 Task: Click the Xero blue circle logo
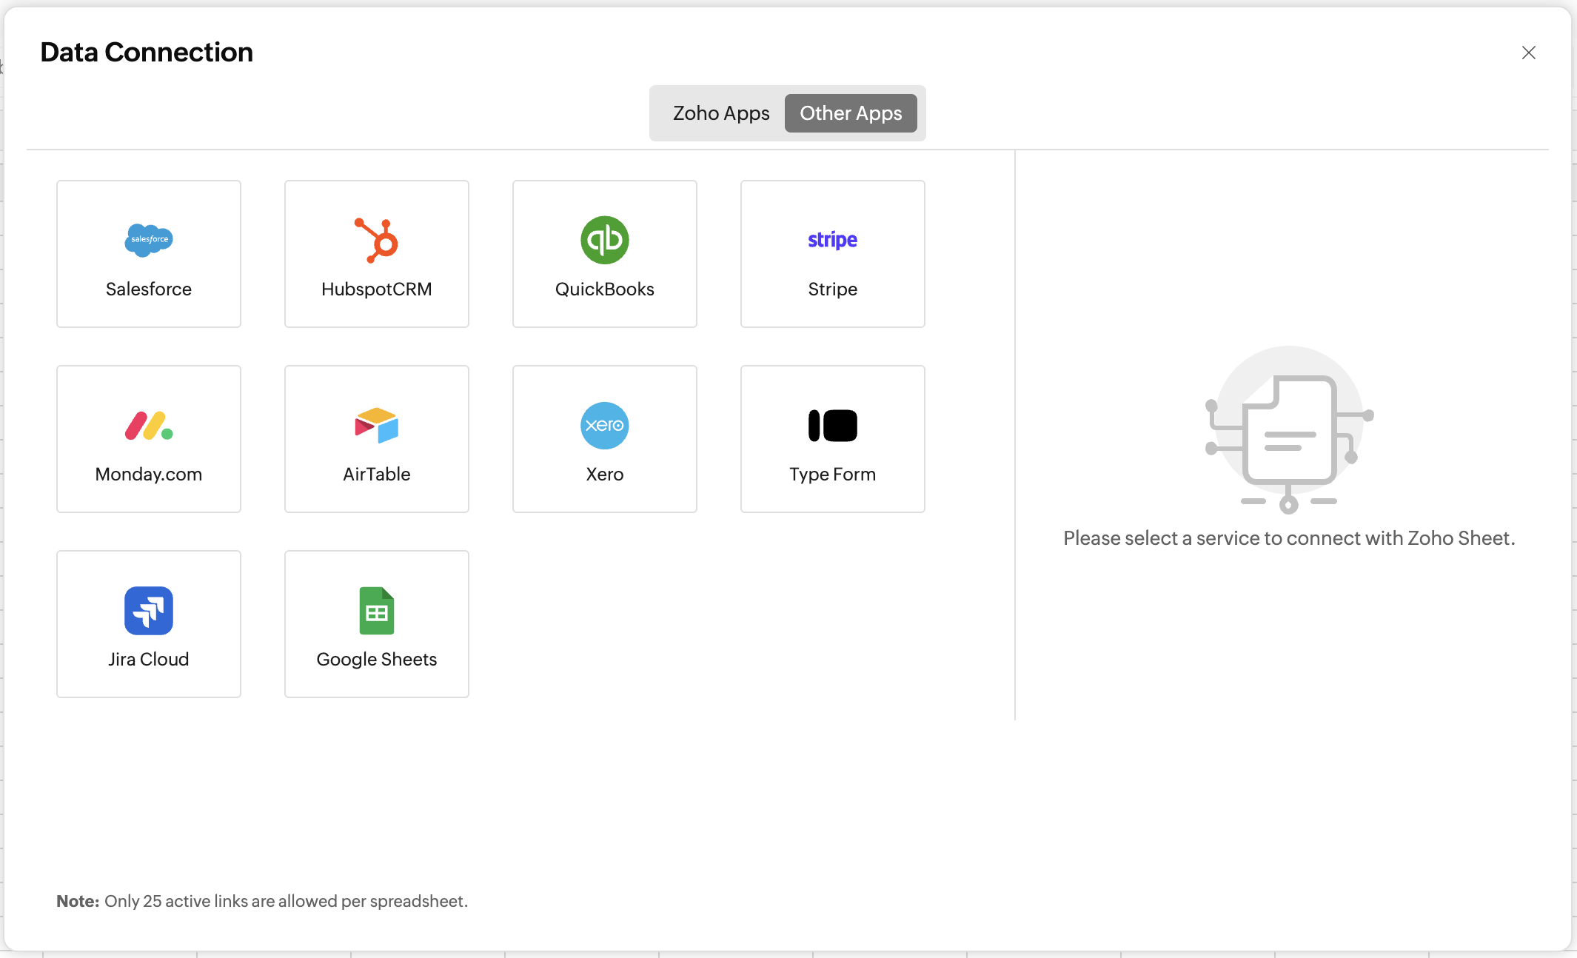point(605,426)
